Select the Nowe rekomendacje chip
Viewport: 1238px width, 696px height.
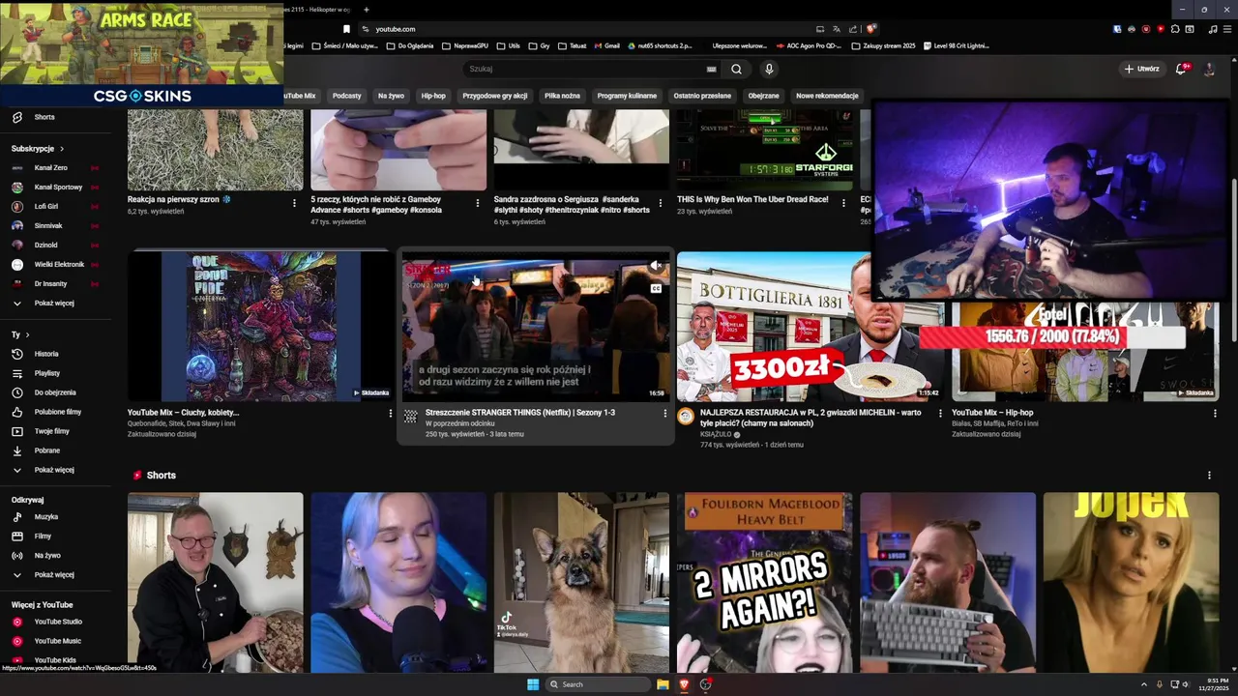[827, 96]
